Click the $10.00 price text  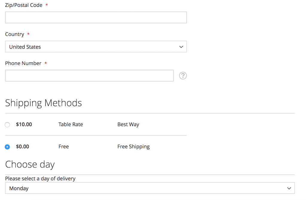[24, 124]
